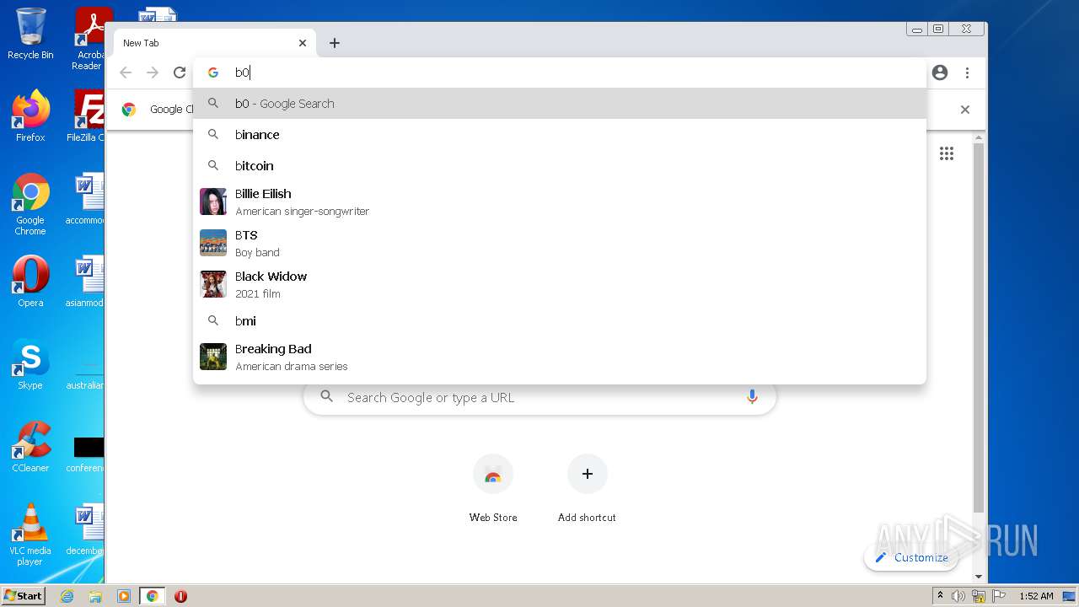1079x607 pixels.
Task: Open VLC media player desktop shortcut
Action: 30,534
